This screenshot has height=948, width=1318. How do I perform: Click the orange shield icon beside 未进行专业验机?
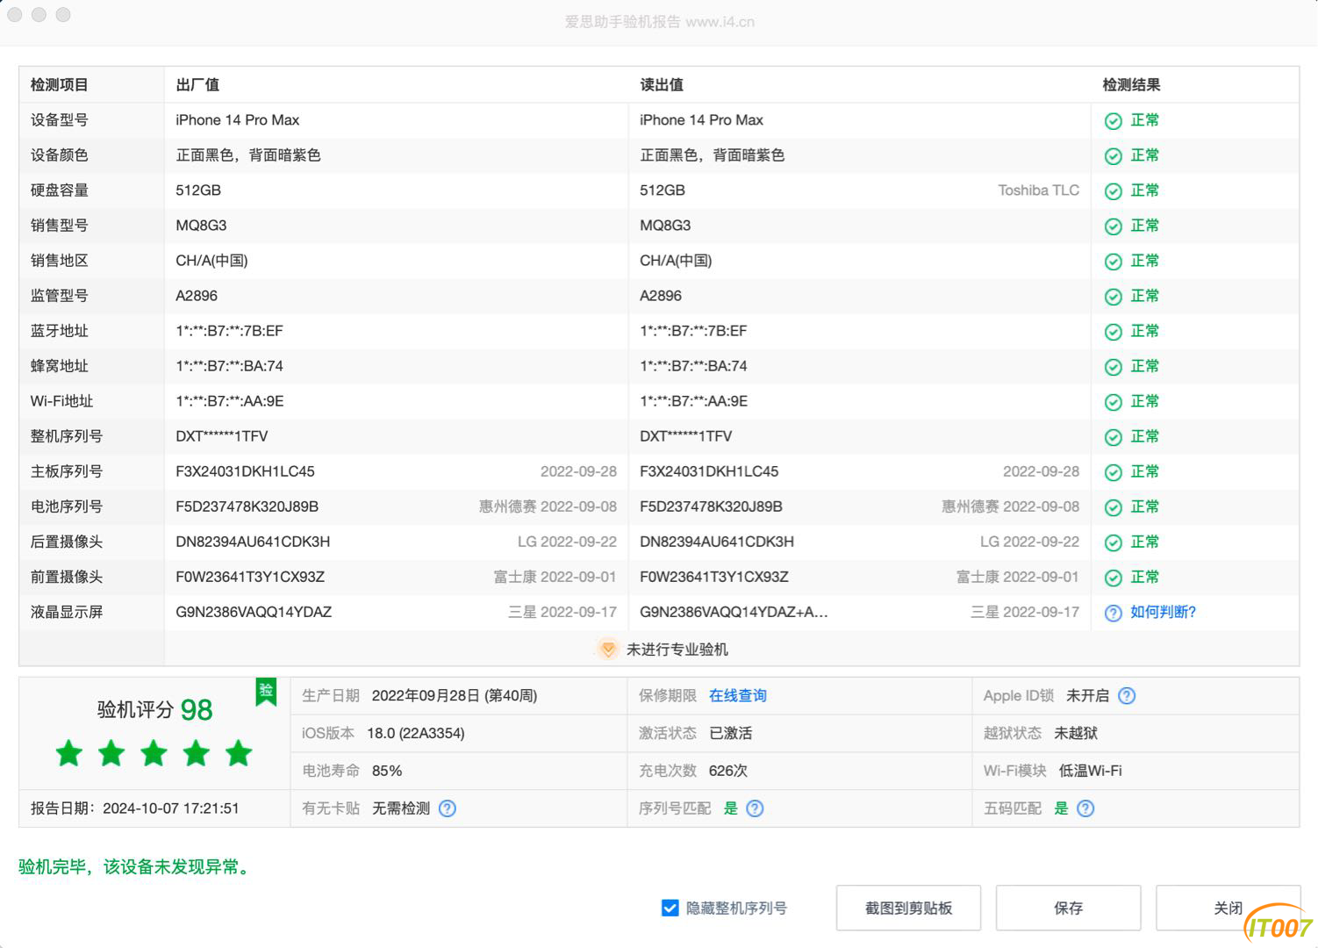pyautogui.click(x=607, y=650)
